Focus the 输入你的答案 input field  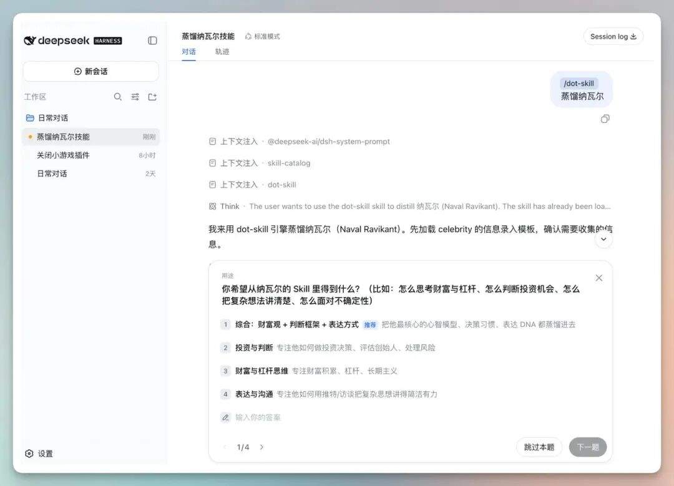coord(258,417)
